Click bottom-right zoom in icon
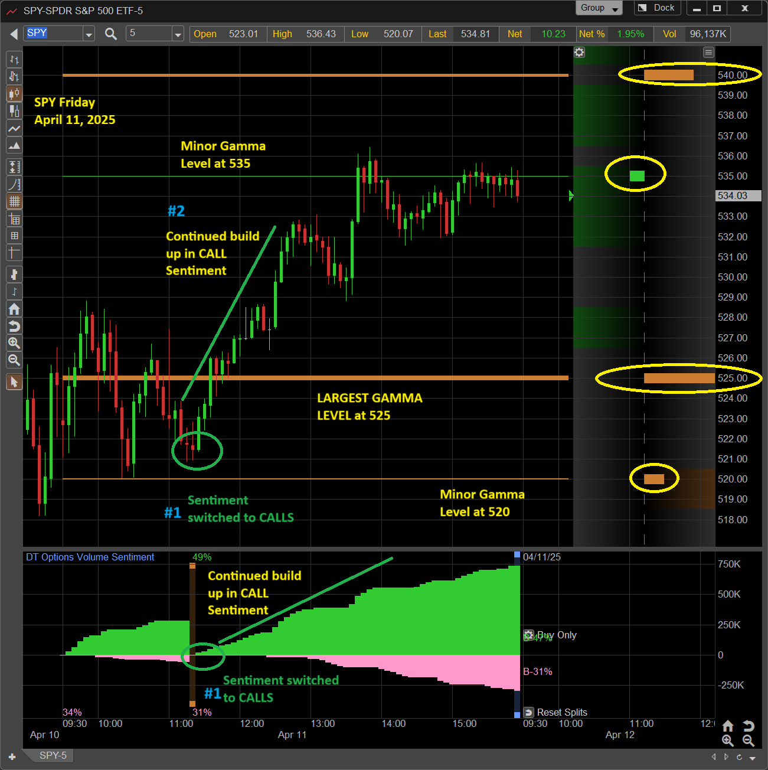 728,740
